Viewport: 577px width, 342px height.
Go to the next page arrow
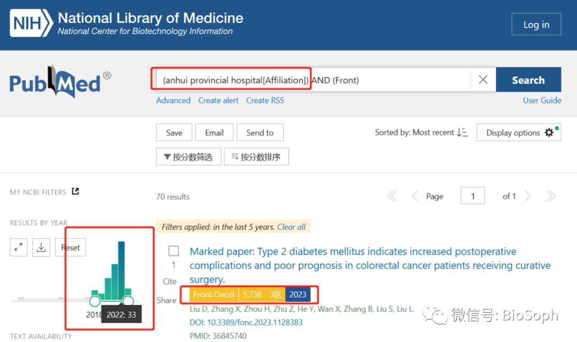(528, 196)
